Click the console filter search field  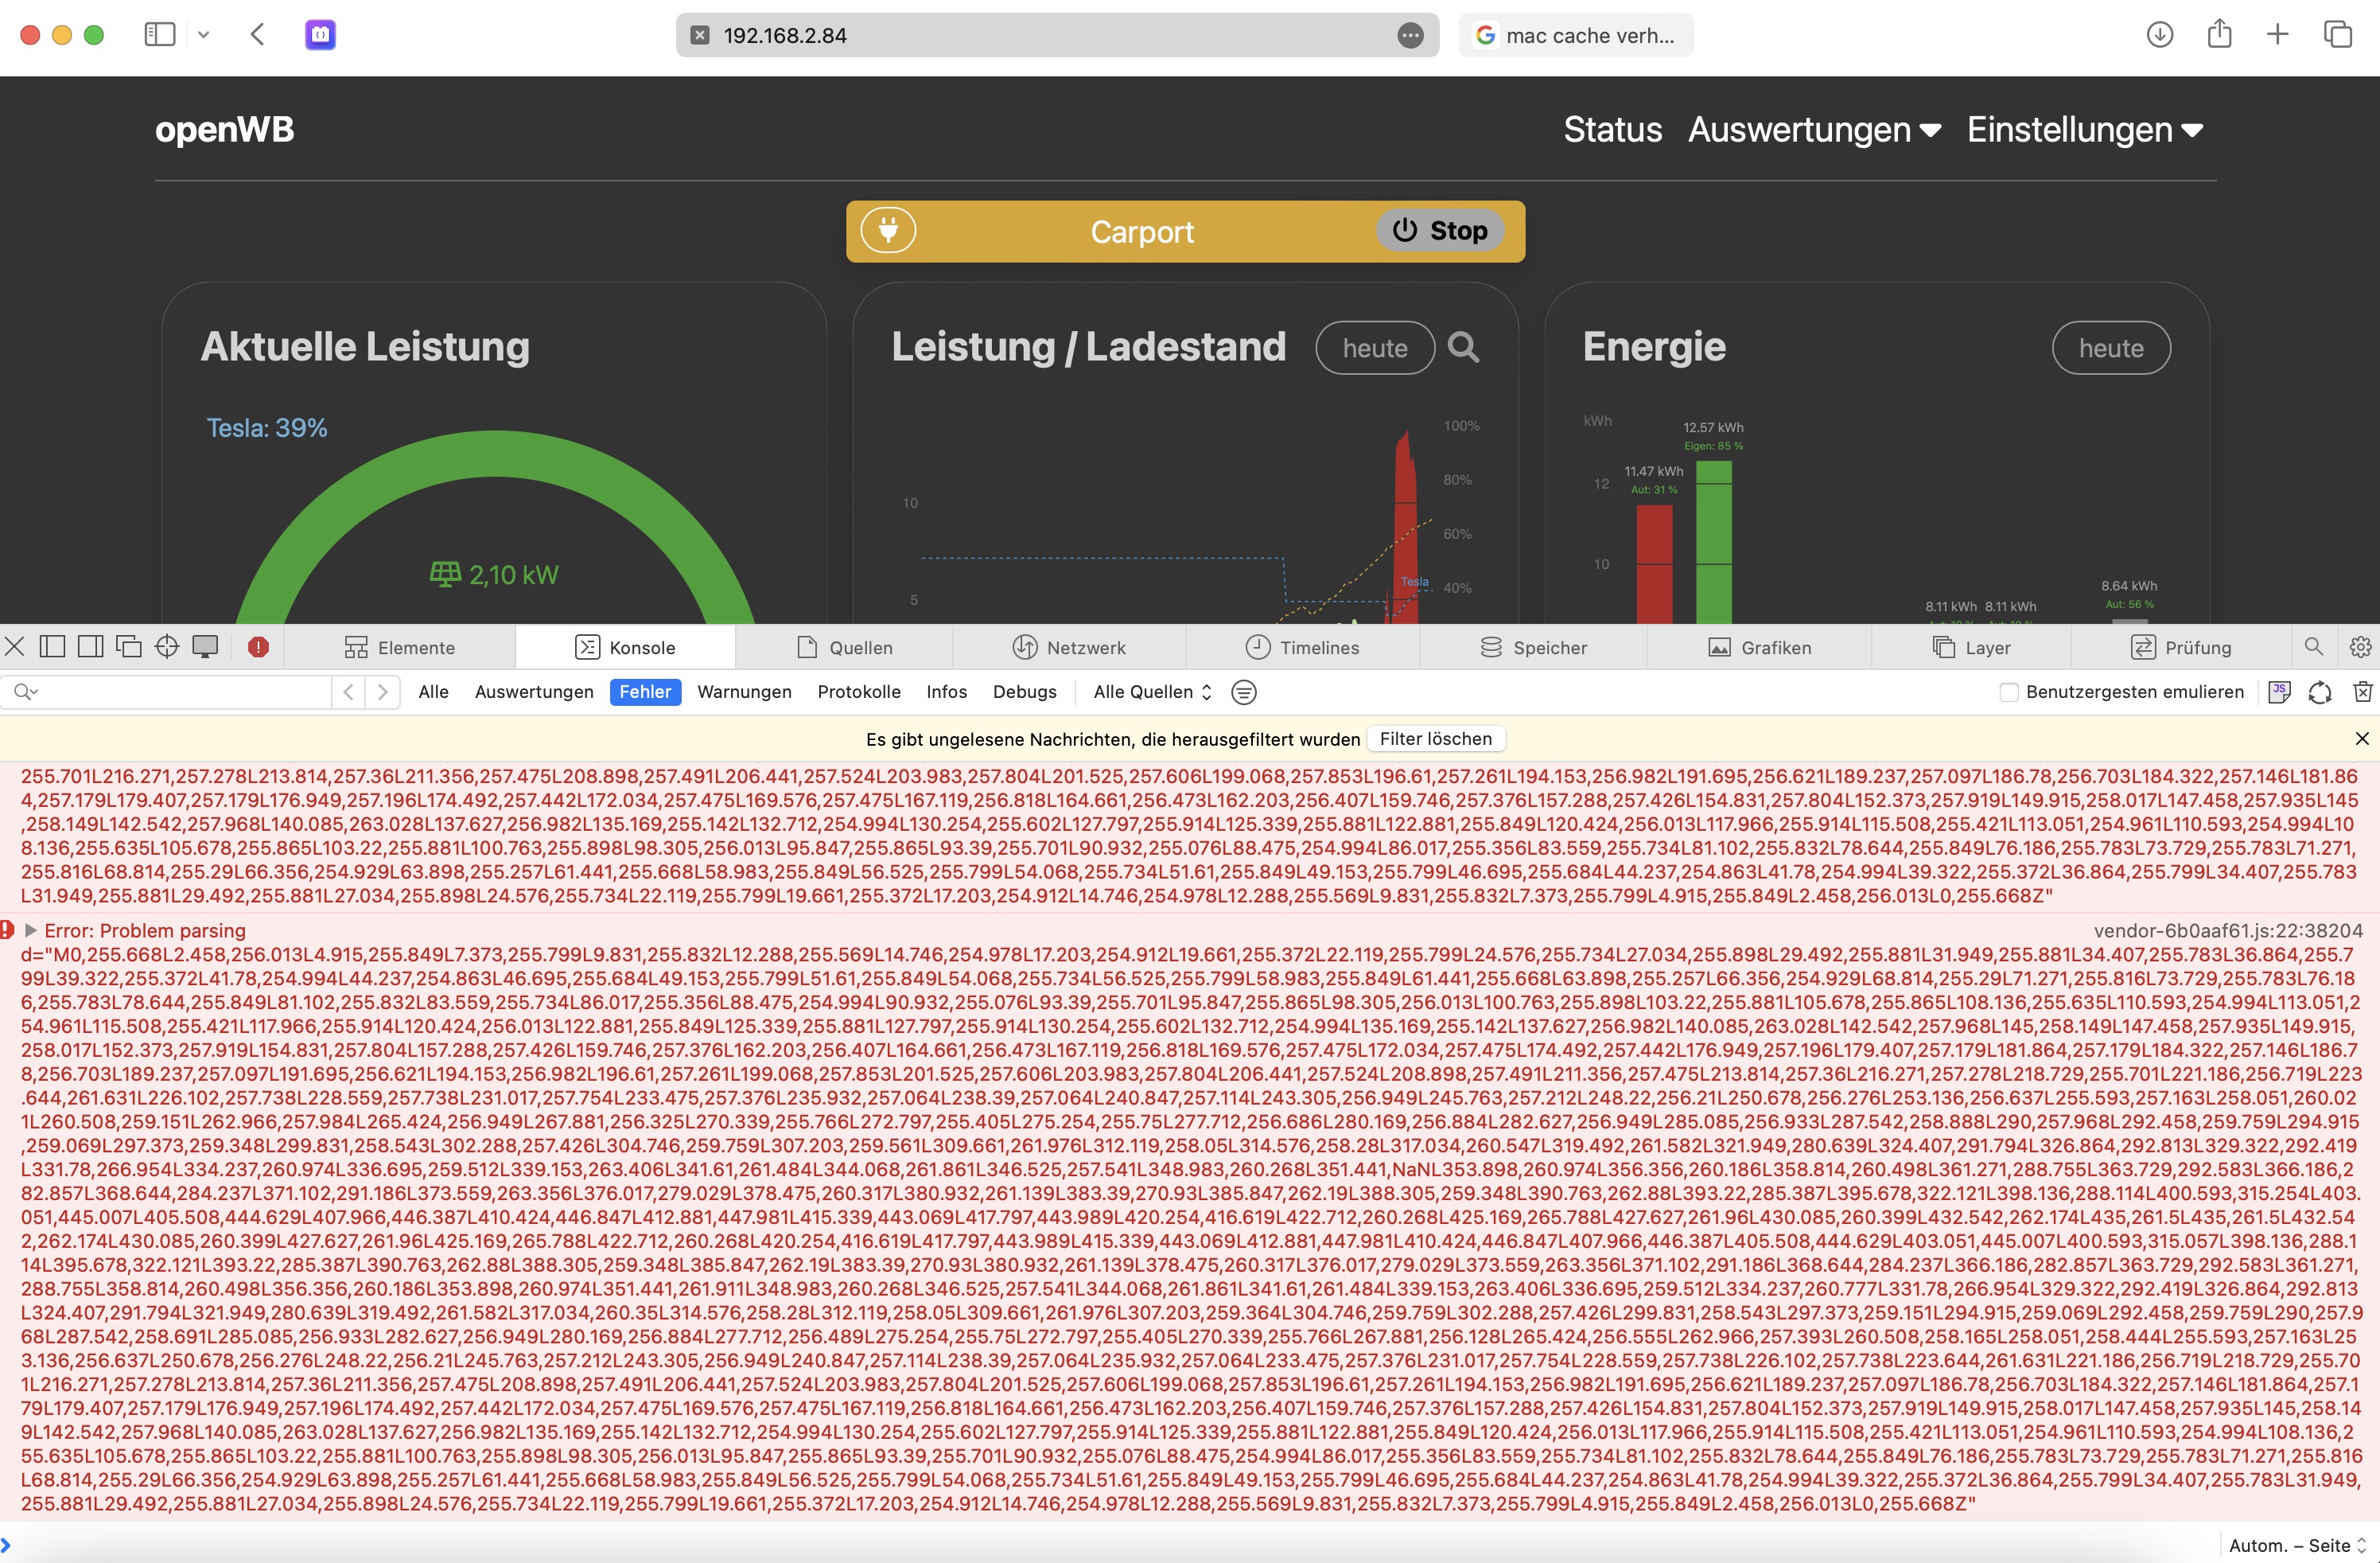click(180, 692)
